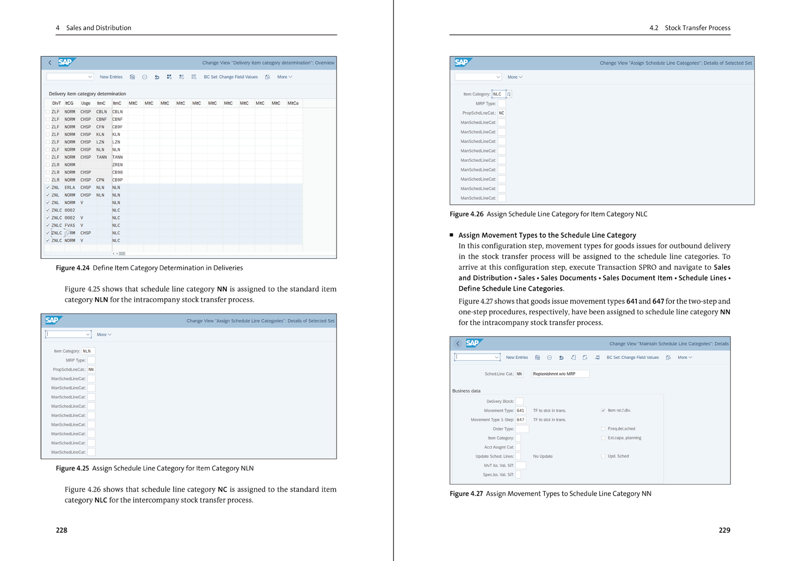Click Select Block icon in Figure 4.24 toolbar
The image size is (787, 561).
point(182,77)
